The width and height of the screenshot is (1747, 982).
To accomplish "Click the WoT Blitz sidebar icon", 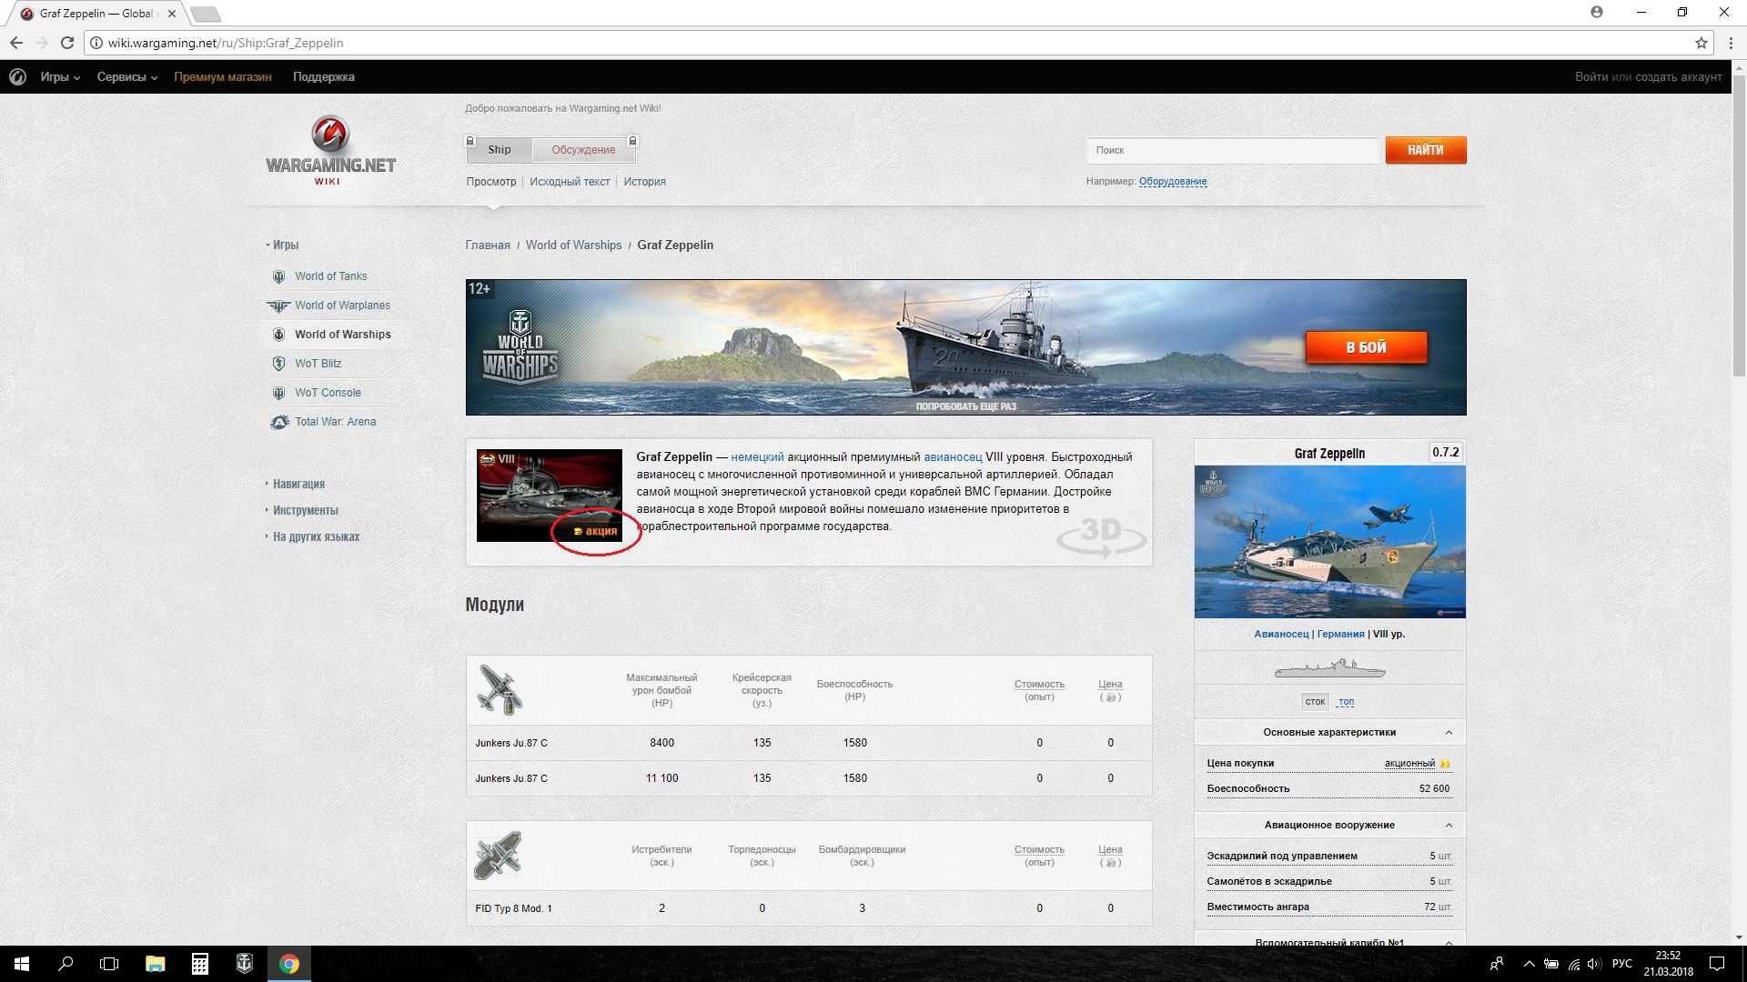I will (278, 364).
